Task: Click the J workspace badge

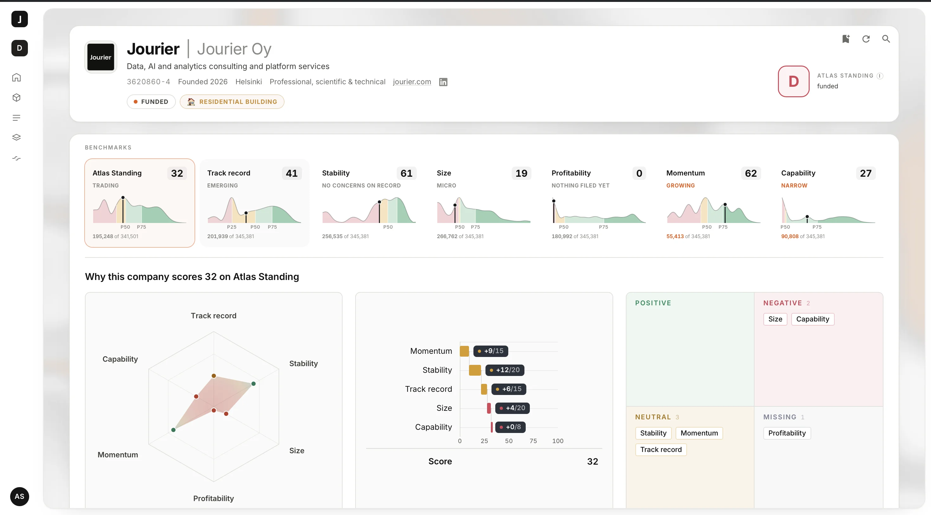Action: point(20,19)
